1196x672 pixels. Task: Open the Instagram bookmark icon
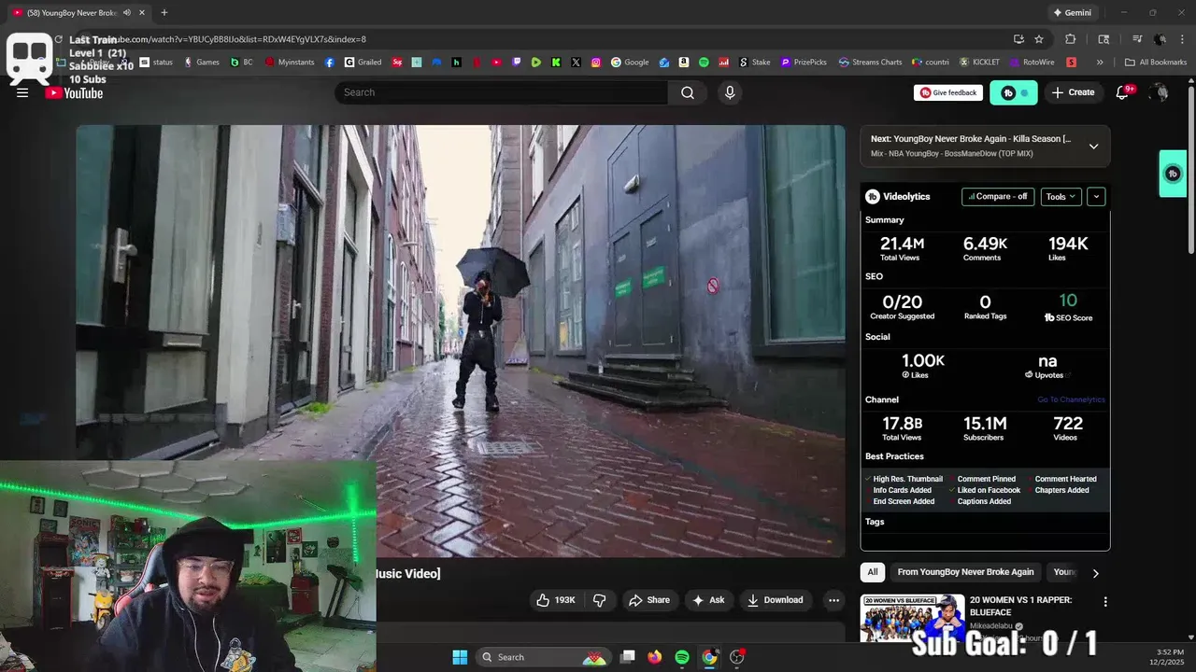click(x=596, y=63)
